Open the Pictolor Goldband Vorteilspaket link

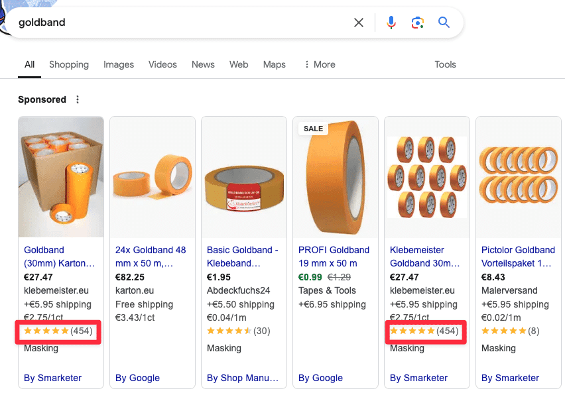pos(518,257)
